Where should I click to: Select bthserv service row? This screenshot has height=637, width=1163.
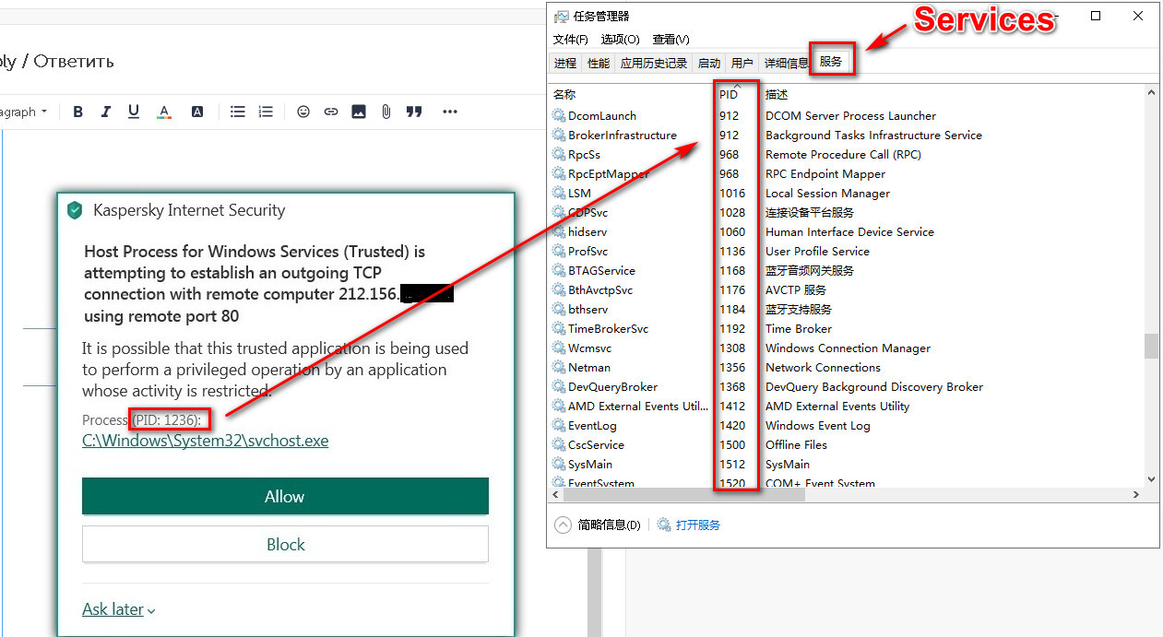[847, 309]
